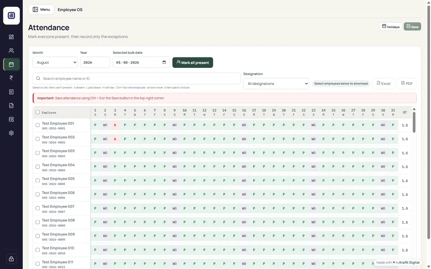Click the Test Employee 010 name
Viewport: 431px width, 269px height.
[58, 248]
